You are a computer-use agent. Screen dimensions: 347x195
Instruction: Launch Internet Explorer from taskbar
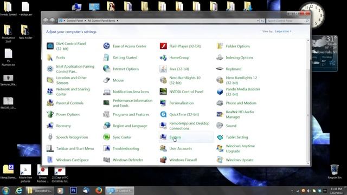point(19,190)
